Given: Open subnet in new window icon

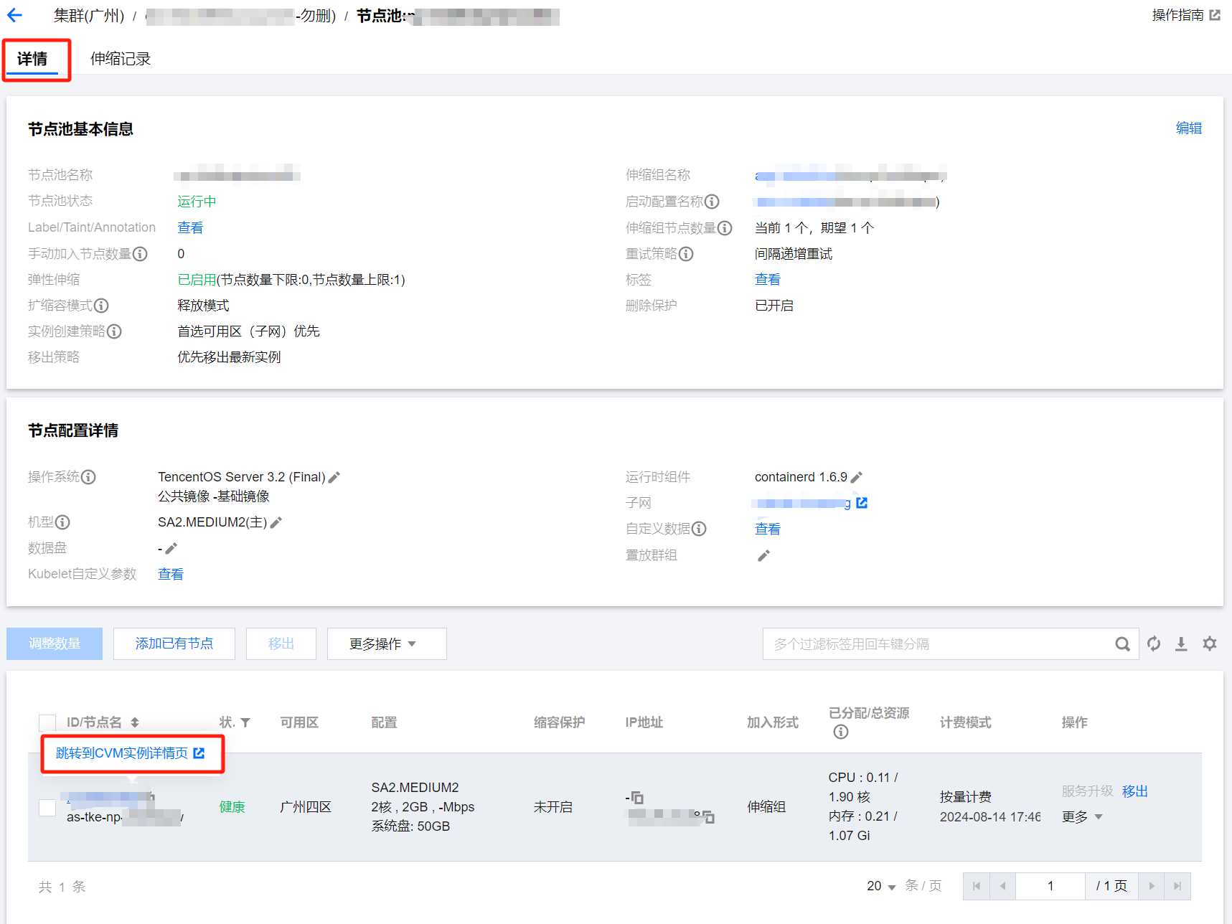Looking at the screenshot, I should 862,503.
